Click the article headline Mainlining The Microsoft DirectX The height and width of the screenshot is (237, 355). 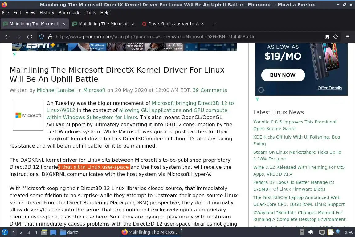pos(117,74)
